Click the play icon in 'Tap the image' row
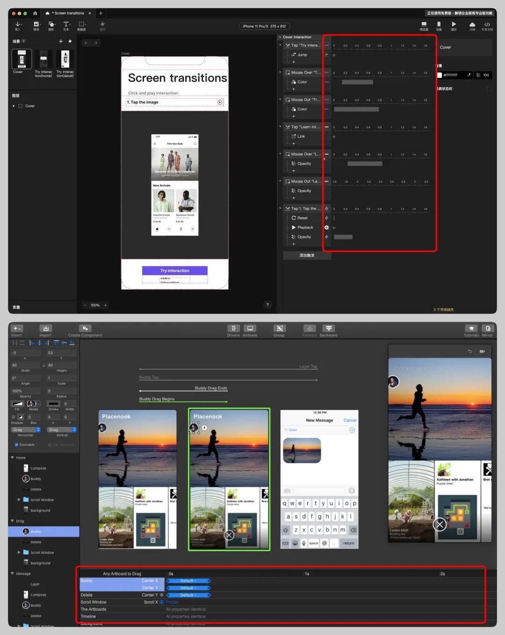 [x=220, y=102]
